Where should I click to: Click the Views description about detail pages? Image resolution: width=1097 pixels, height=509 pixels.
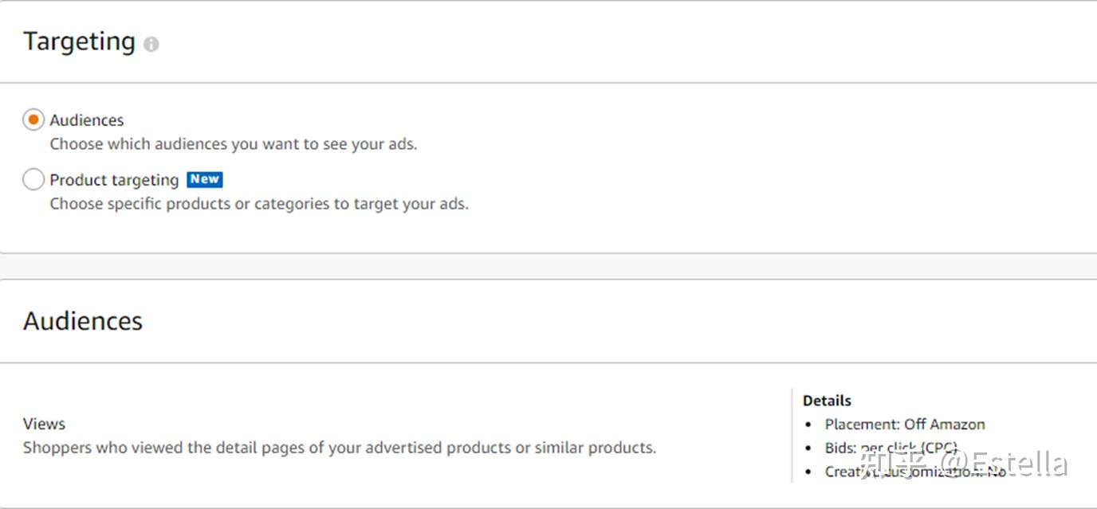[x=340, y=448]
